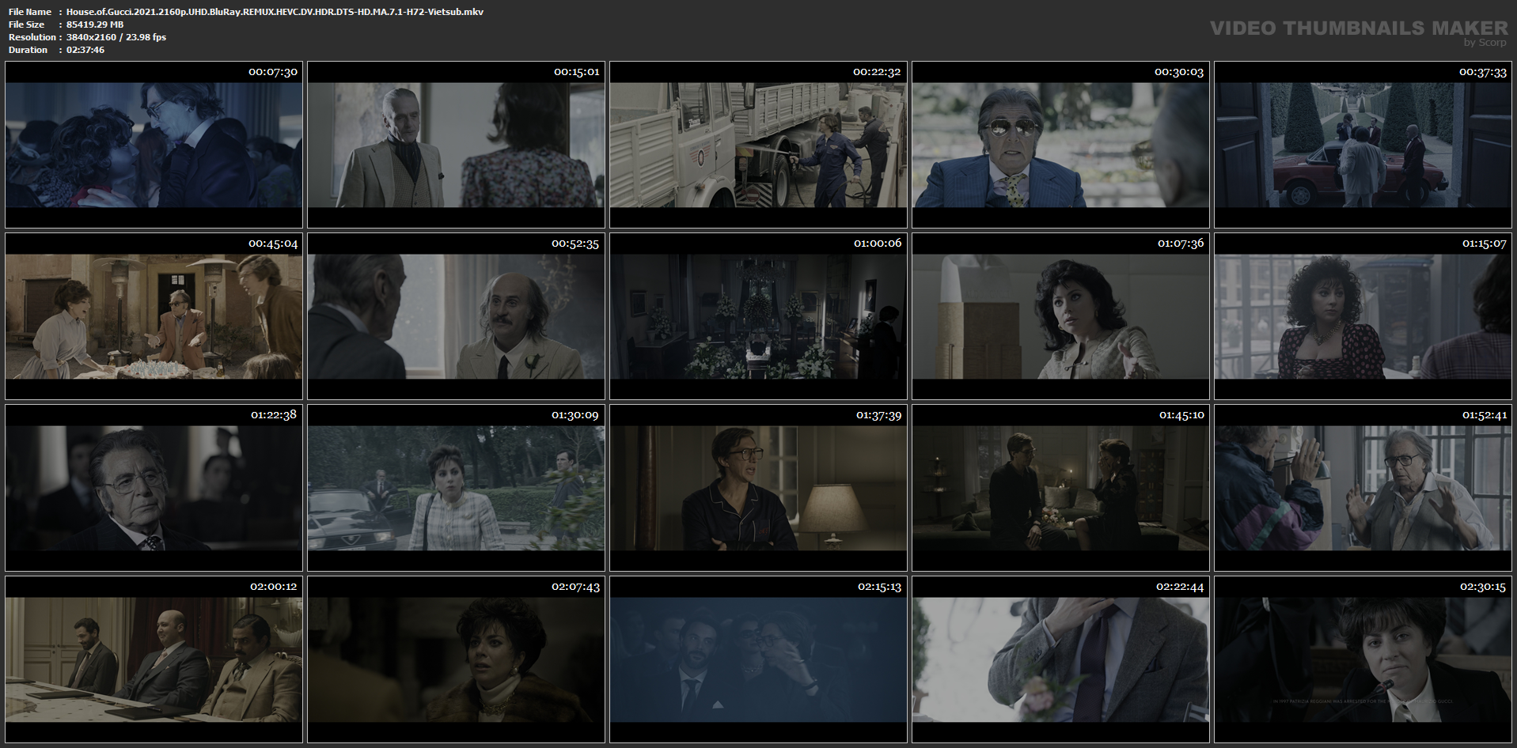
Task: Click the timestamp text 00:37:33
Action: [1483, 72]
